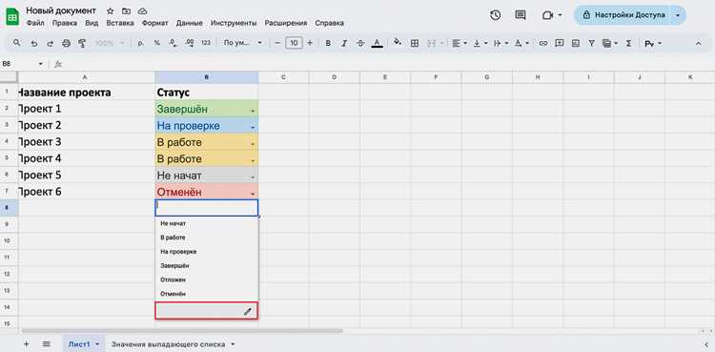Insert a link
Image resolution: width=715 pixels, height=352 pixels.
pos(543,43)
